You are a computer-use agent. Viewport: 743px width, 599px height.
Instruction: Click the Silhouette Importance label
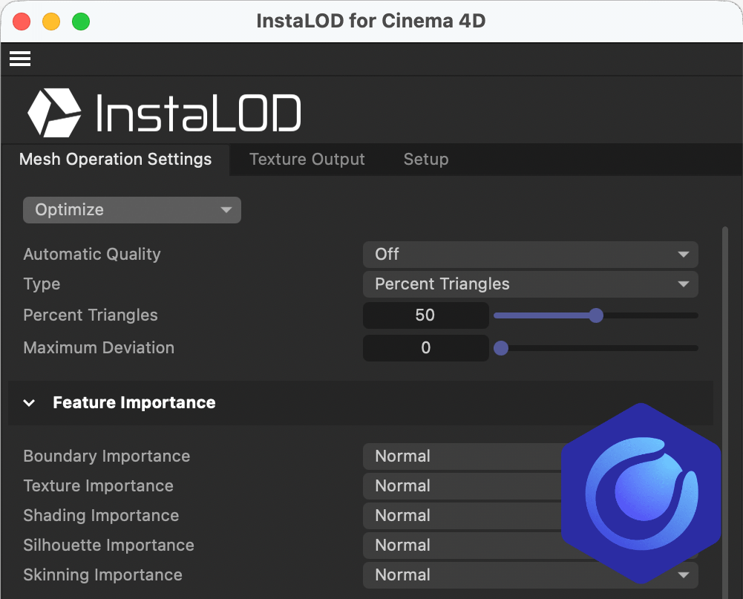click(x=108, y=546)
